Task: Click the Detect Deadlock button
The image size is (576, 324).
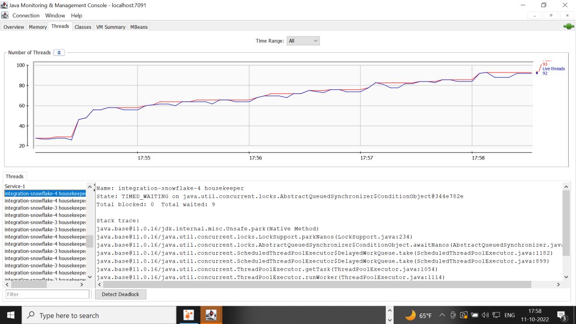Action: click(x=120, y=294)
